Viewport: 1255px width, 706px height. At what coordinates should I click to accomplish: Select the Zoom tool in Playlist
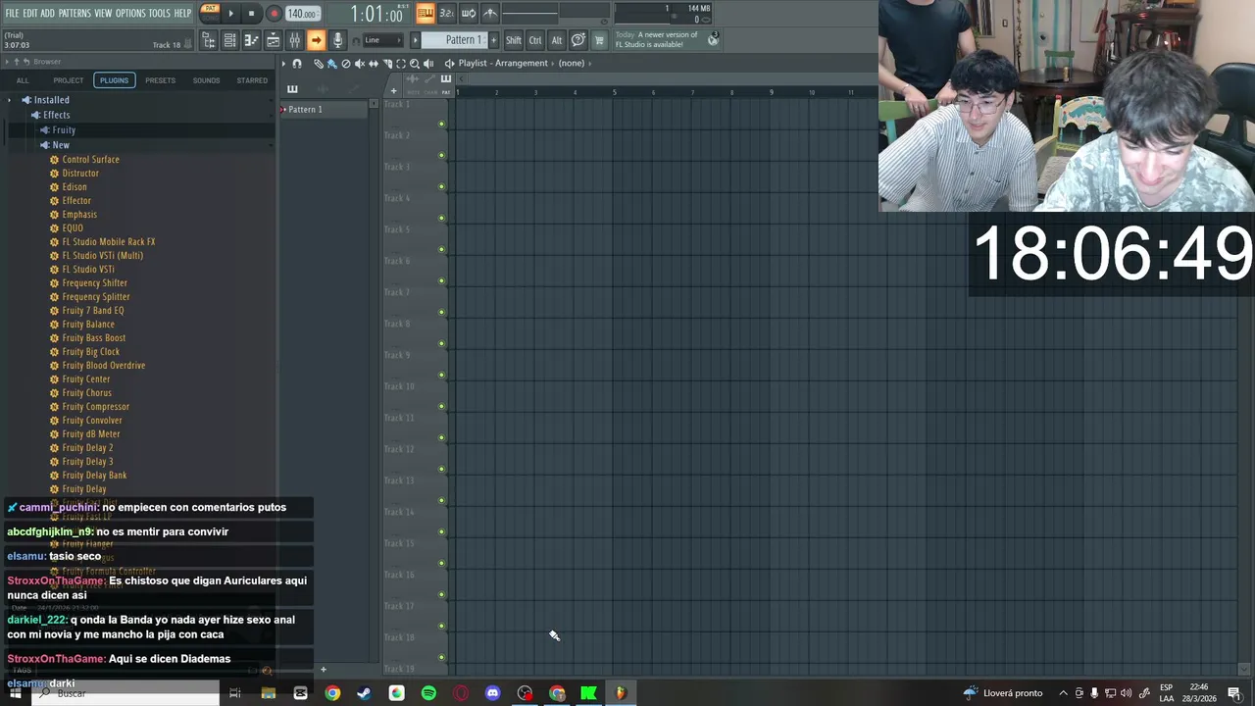coord(415,64)
